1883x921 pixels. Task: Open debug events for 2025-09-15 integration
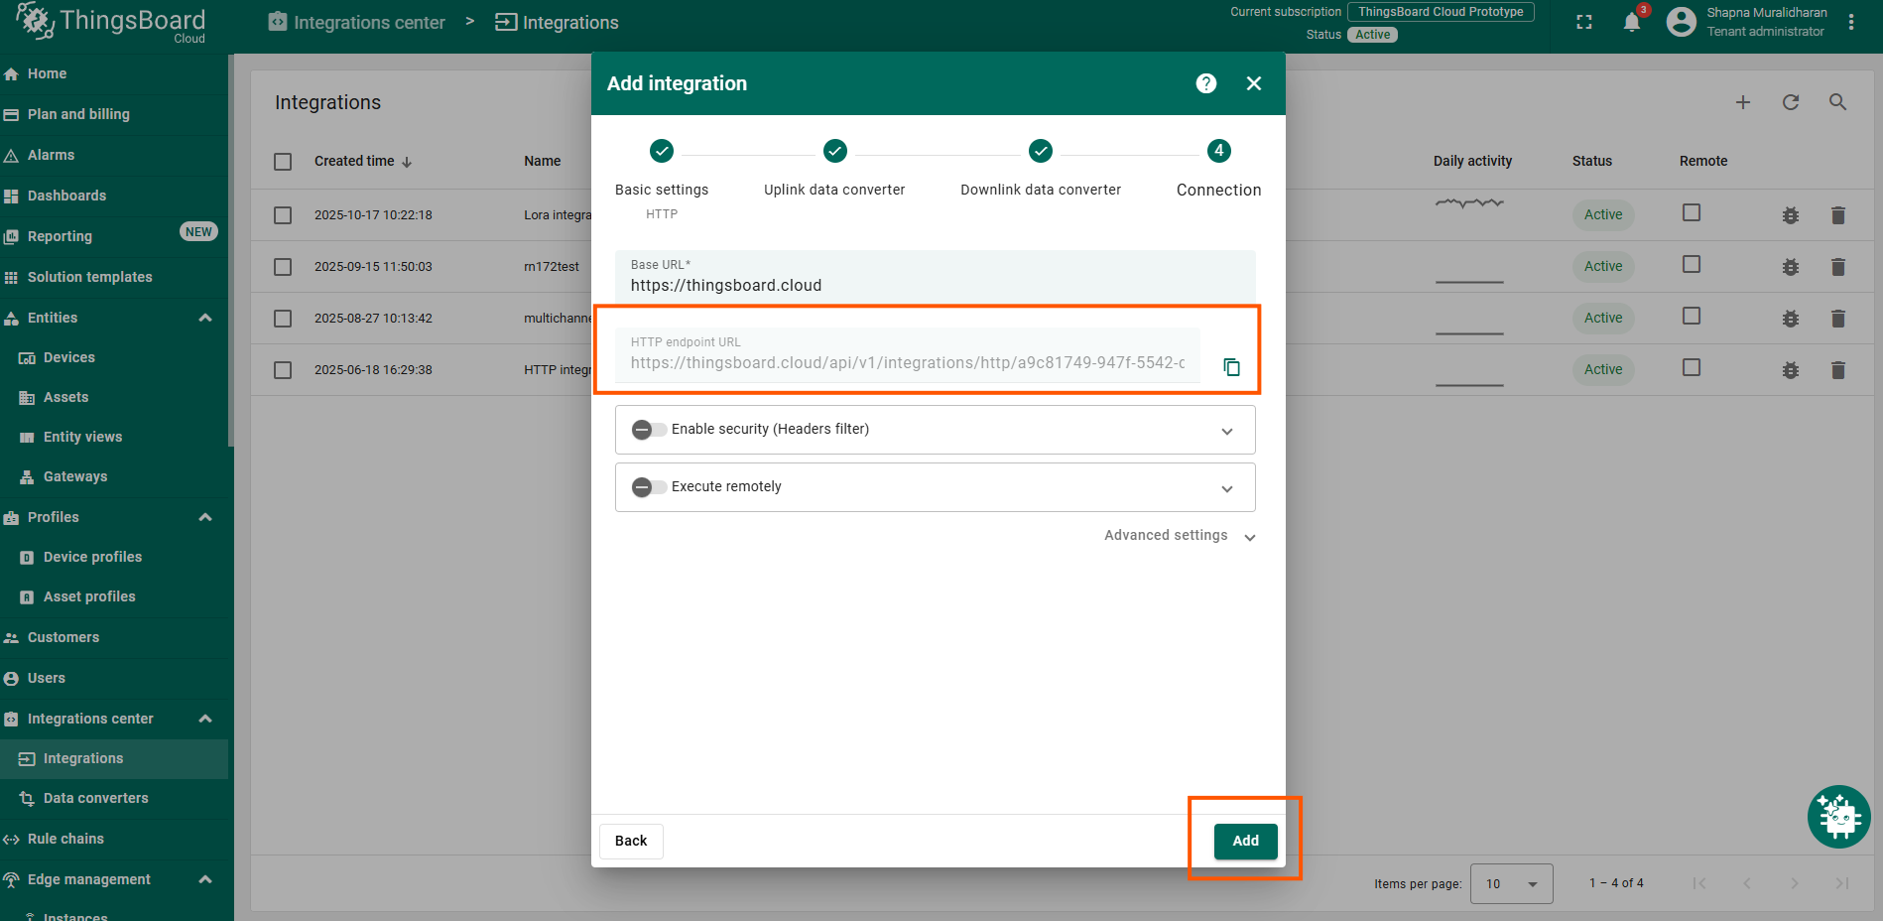point(1790,267)
